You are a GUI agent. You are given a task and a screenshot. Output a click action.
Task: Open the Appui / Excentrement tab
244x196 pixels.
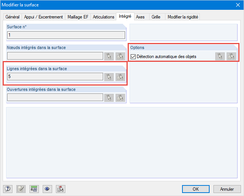coord(43,17)
